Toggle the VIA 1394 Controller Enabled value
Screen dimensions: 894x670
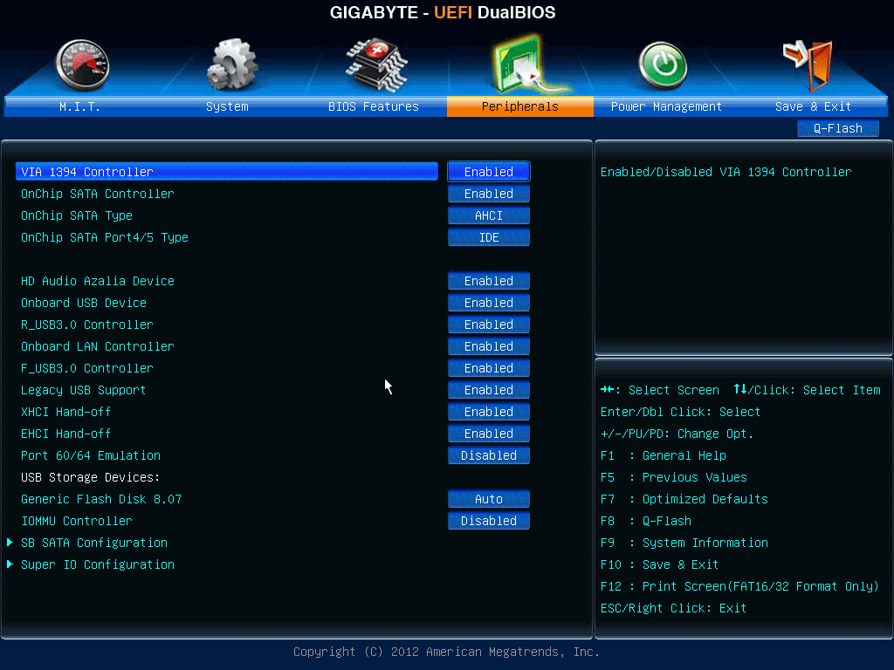point(489,172)
